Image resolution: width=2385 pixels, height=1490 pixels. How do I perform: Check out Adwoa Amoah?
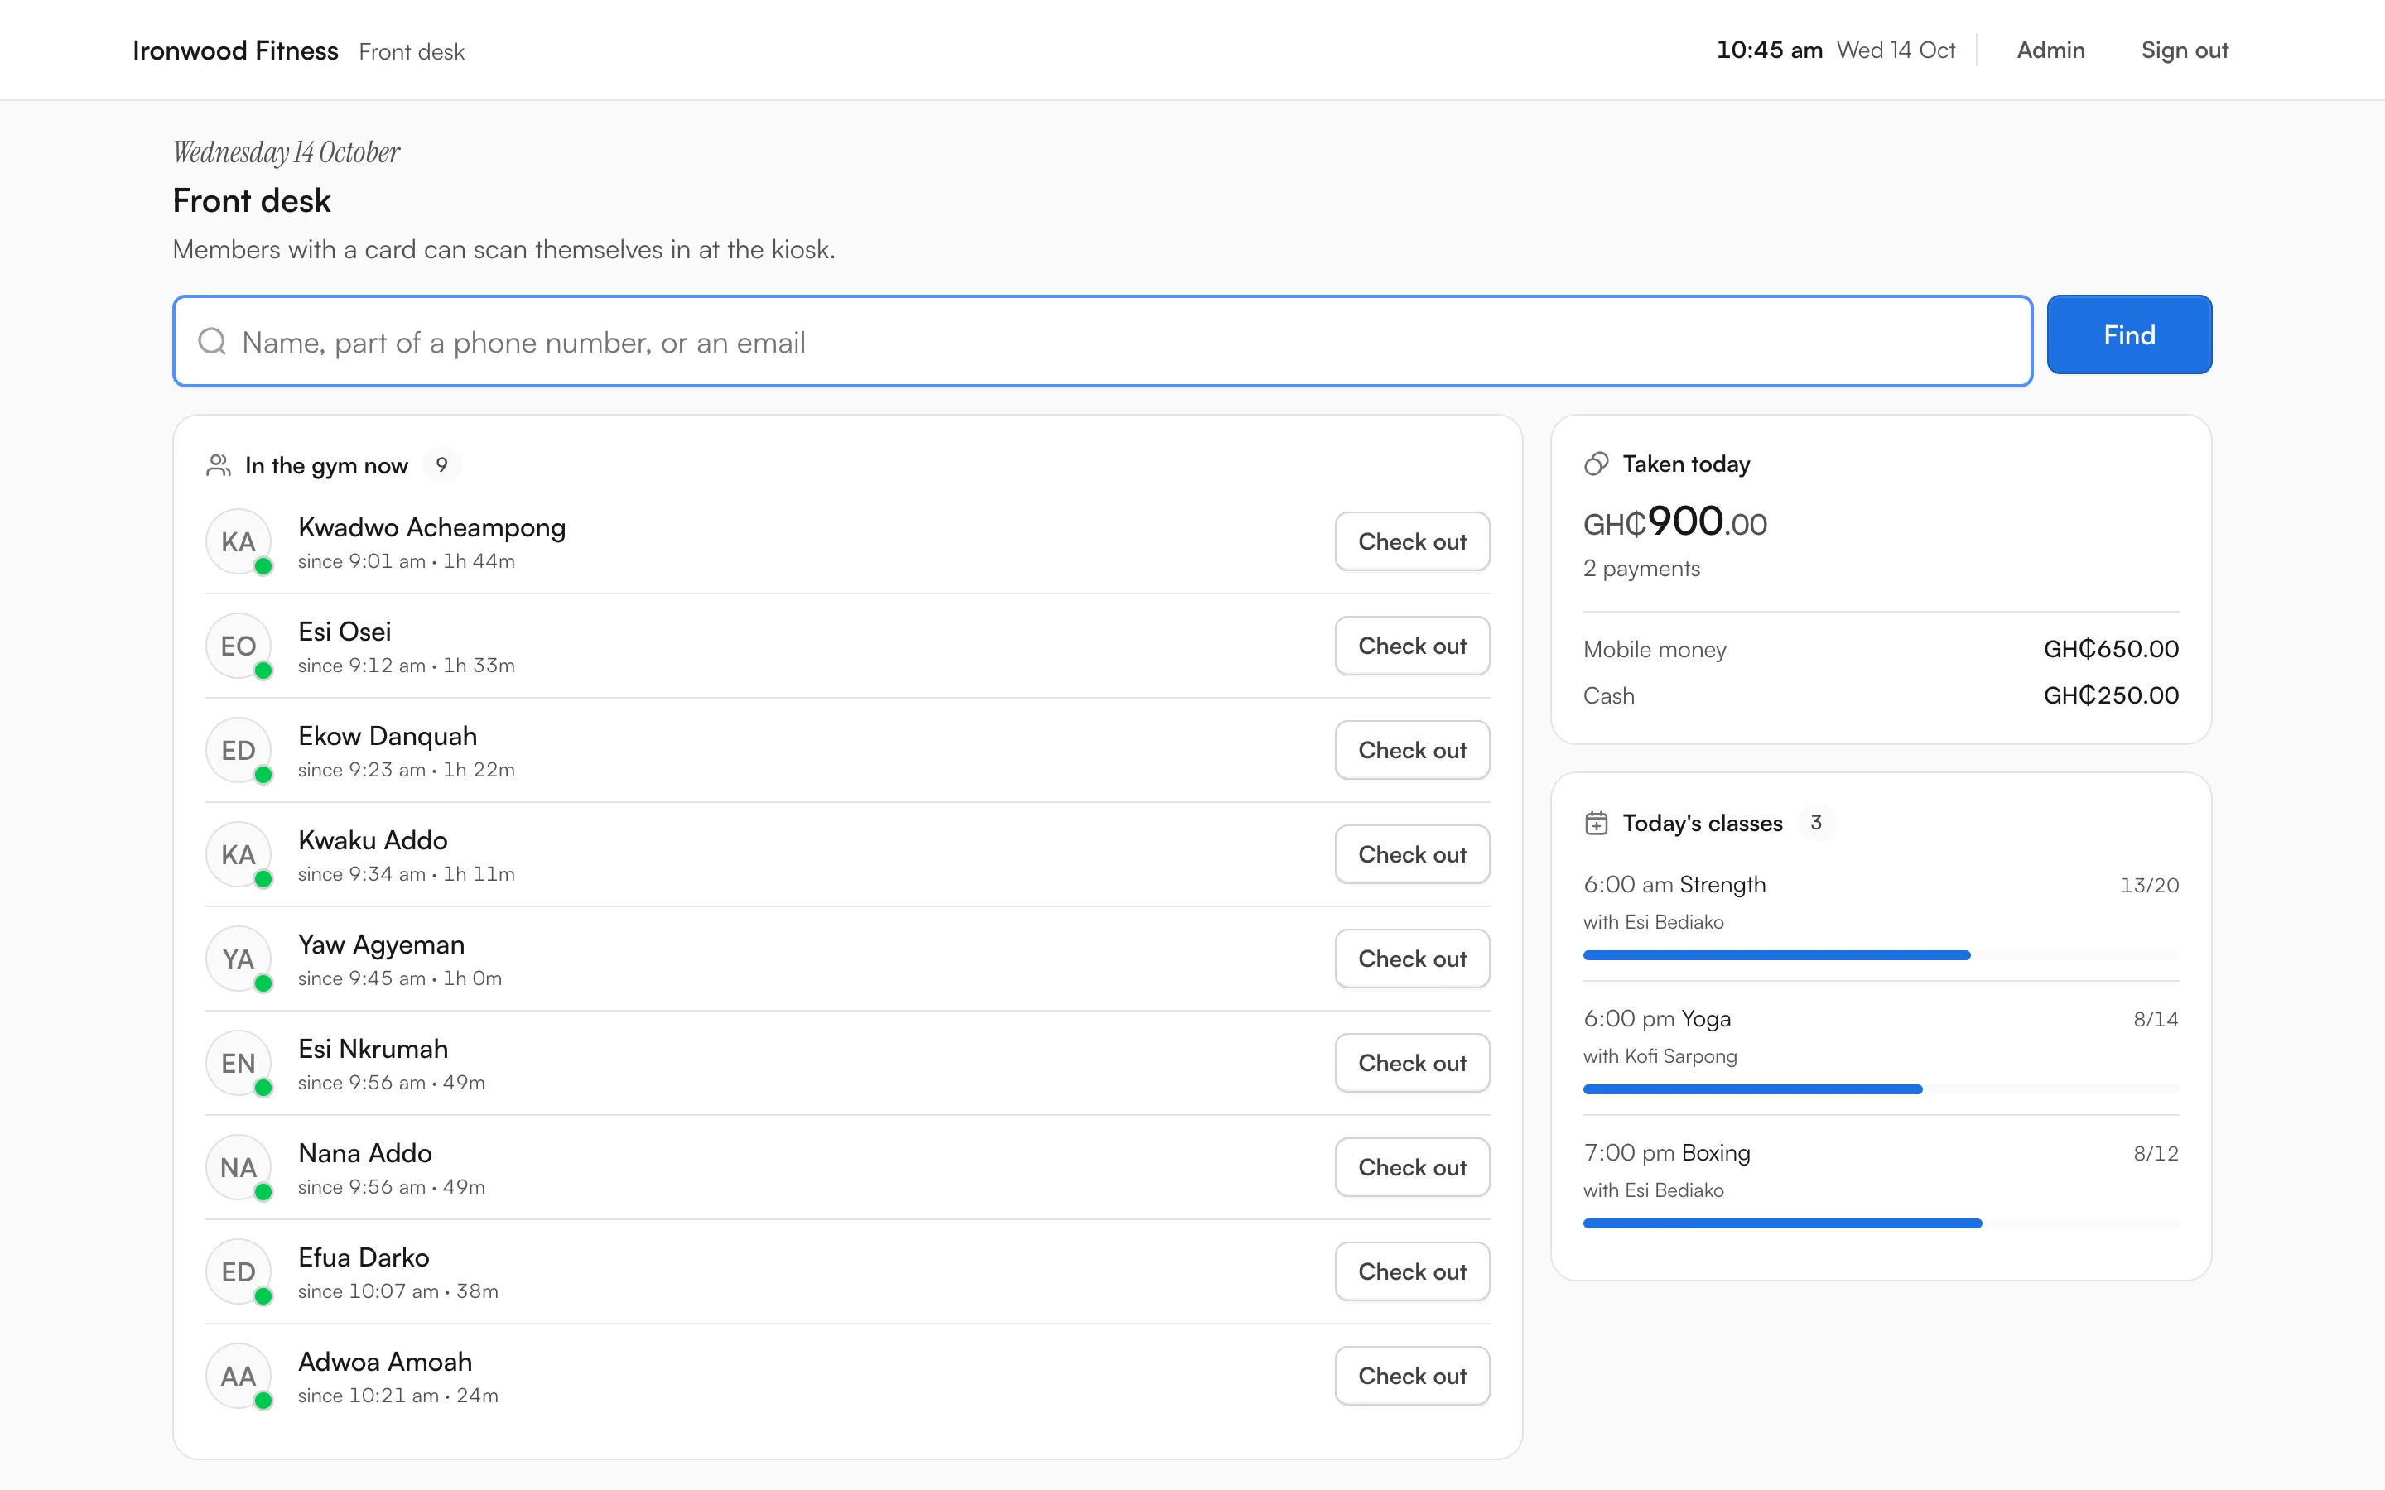(x=1411, y=1377)
